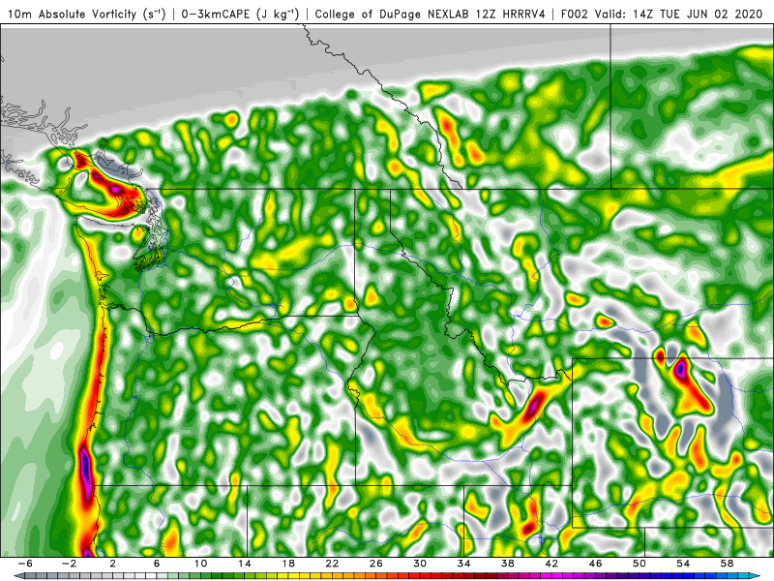The height and width of the screenshot is (581, 774).
Task: Click the '10' colorbar scale label
Action: click(x=200, y=564)
